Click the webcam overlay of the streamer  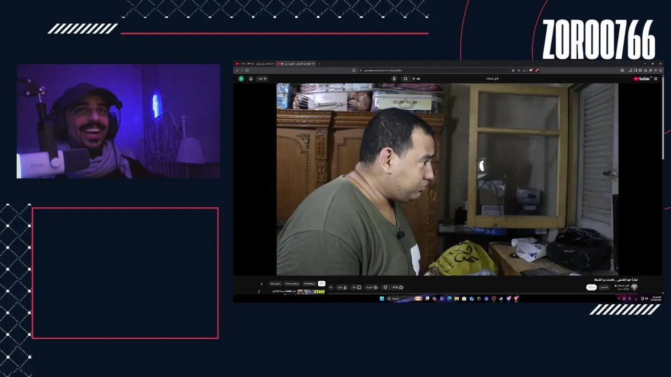118,121
